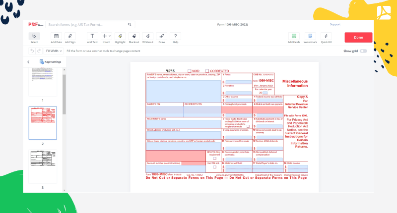Click the Crop insurance proceeds field
The height and width of the screenshot is (213, 397).
tap(239, 137)
